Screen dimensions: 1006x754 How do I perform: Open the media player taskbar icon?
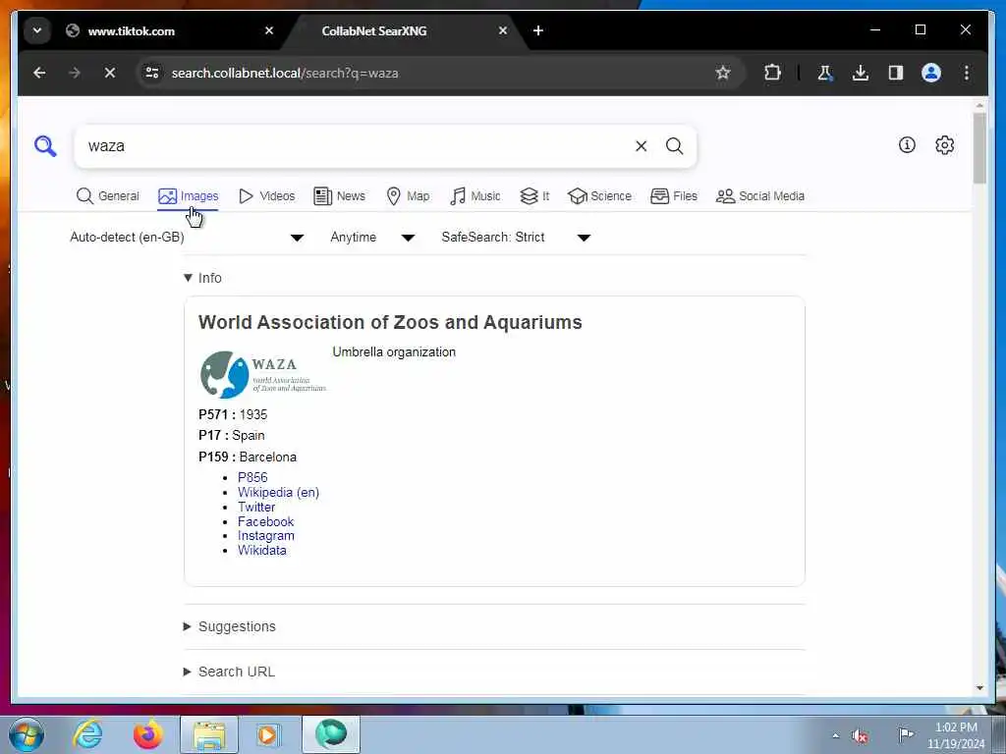(x=268, y=734)
